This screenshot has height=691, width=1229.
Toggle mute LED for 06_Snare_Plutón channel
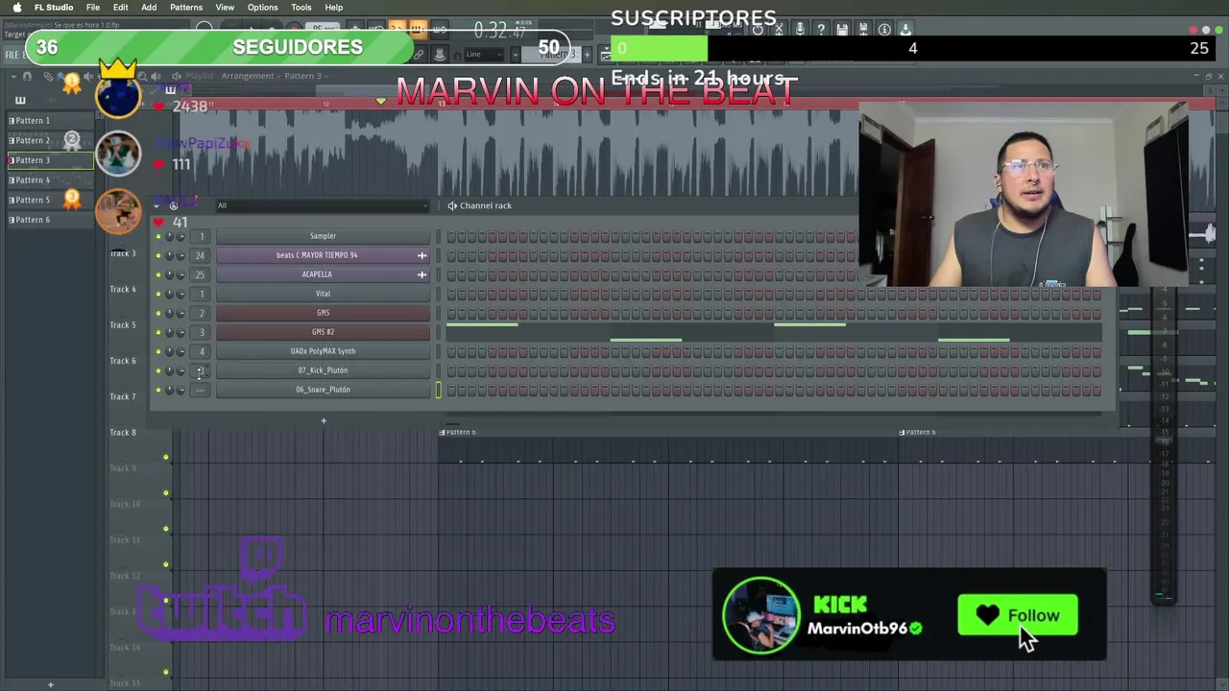pyautogui.click(x=158, y=390)
